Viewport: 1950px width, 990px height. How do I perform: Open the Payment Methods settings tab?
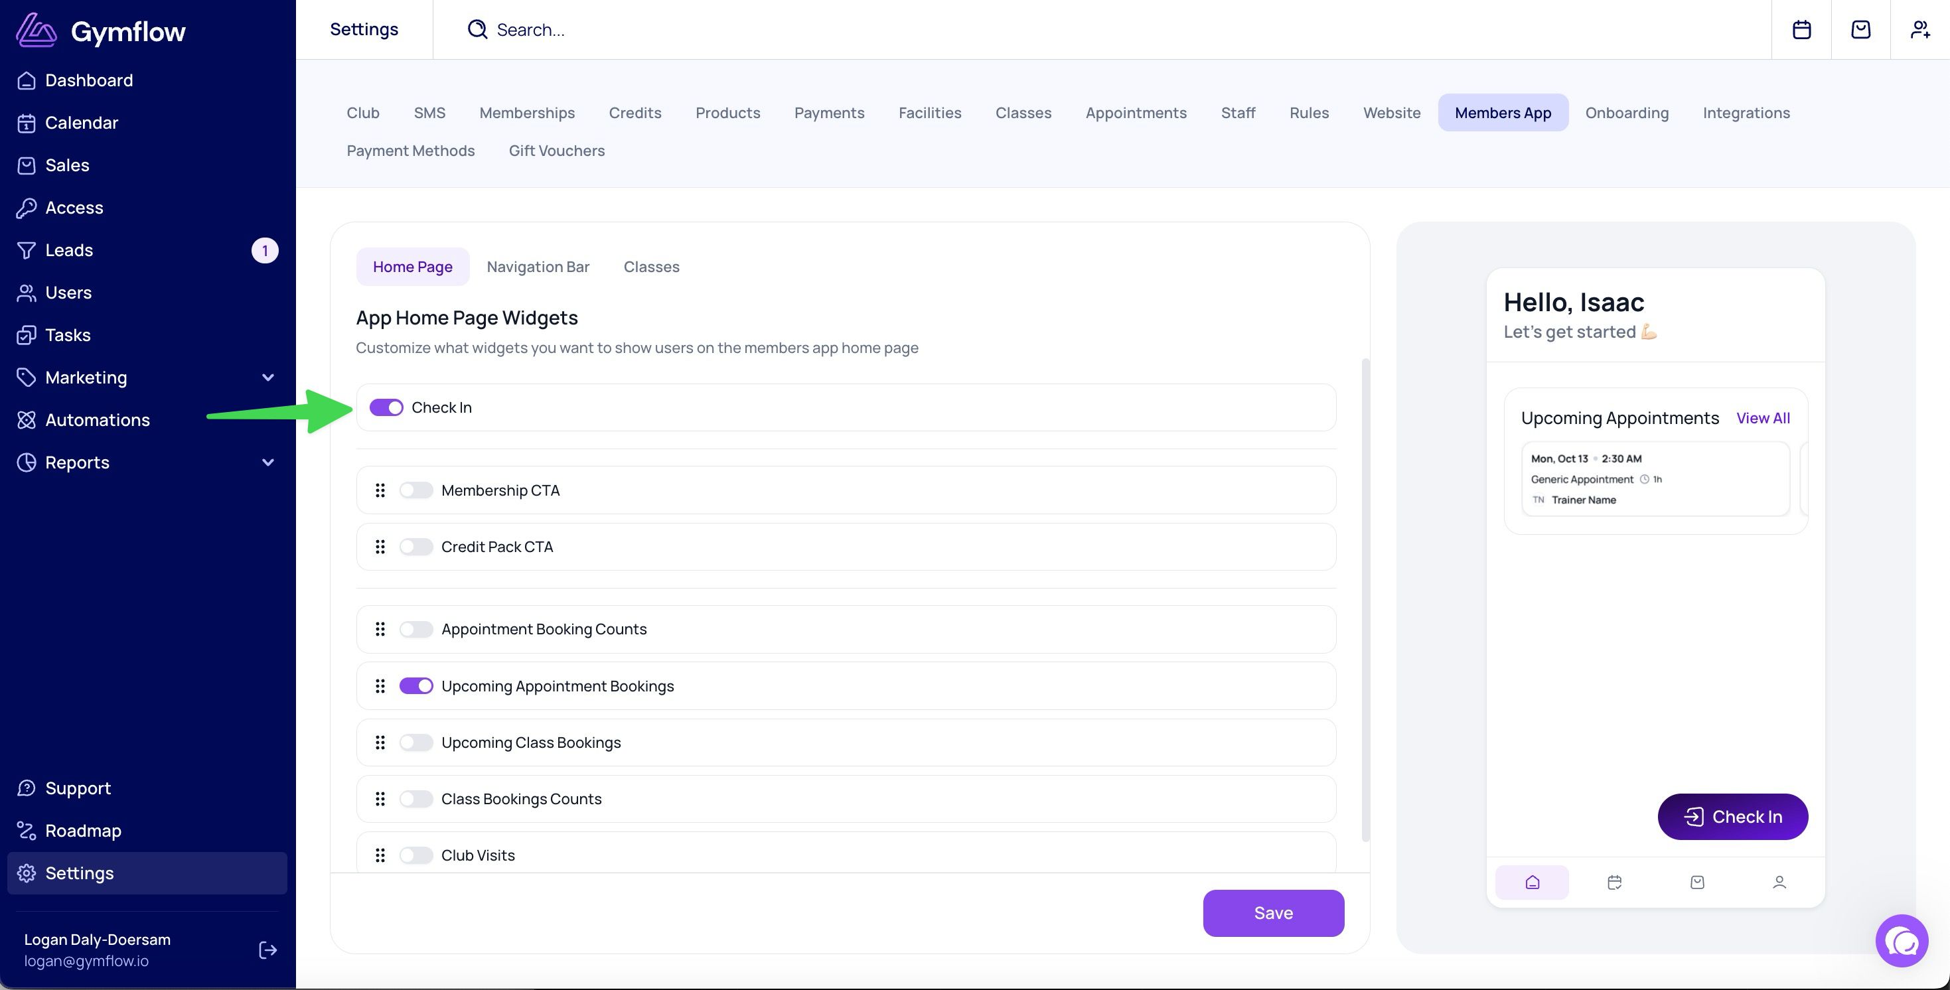tap(410, 151)
